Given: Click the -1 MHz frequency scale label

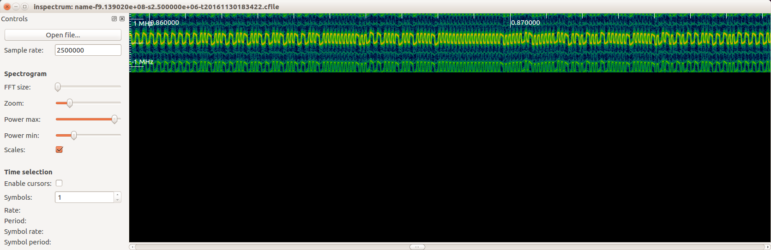Looking at the screenshot, I should [143, 62].
